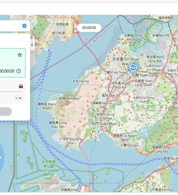Viewport: 178px width, 195px height.
Task: Click the 00:00:00 timer pill on the map
Action: [89, 28]
